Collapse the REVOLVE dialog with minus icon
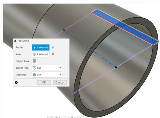Screen dimensions: 160x118 pyautogui.click(x=15, y=41)
